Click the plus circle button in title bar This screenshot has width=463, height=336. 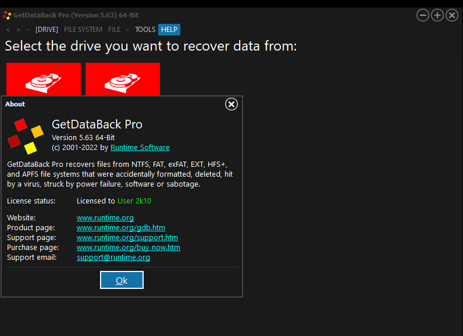tap(437, 15)
